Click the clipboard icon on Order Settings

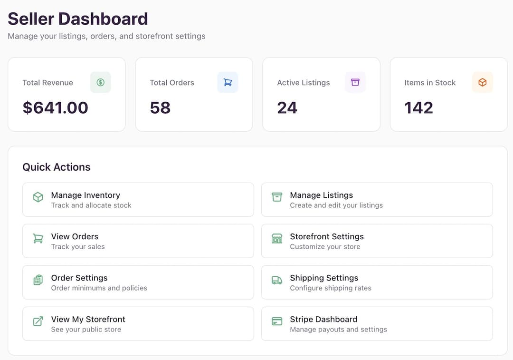click(x=38, y=279)
